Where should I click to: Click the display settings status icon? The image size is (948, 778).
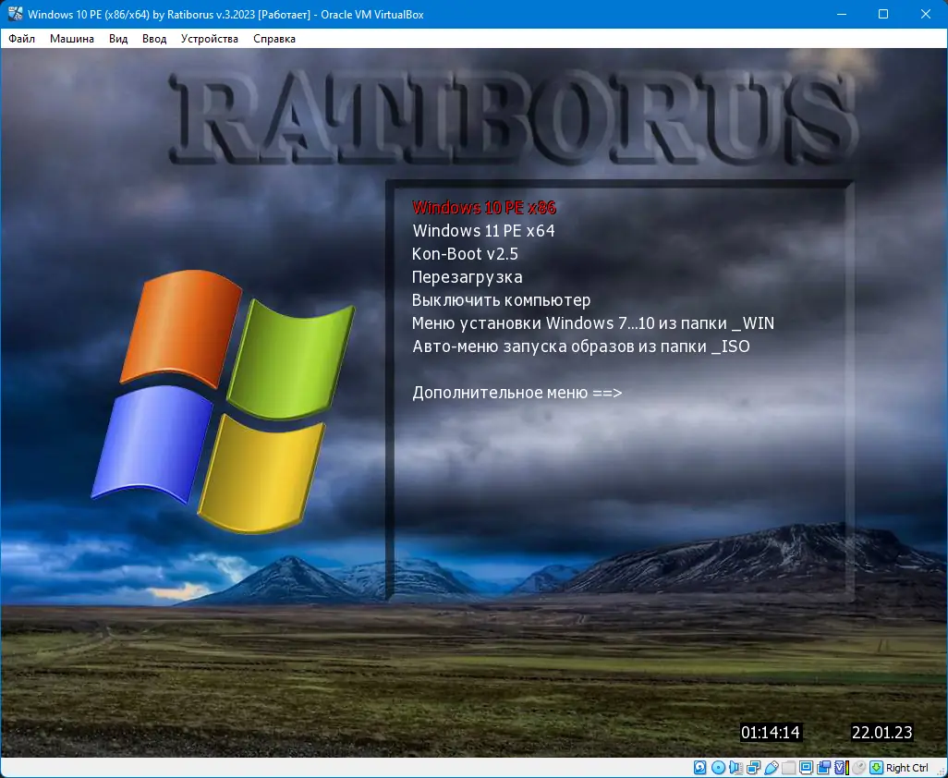pos(806,768)
